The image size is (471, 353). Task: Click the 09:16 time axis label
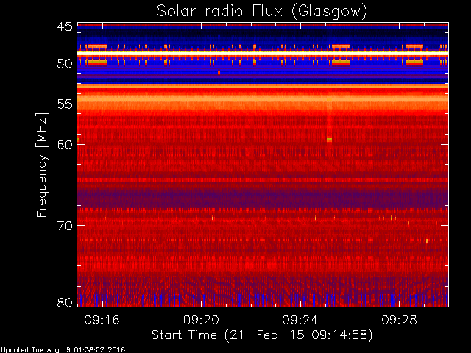[x=102, y=320]
